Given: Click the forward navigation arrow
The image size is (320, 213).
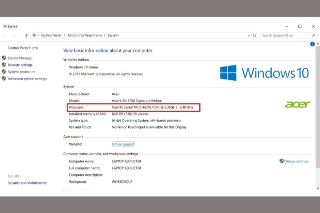Looking at the screenshot, I should 14,36.
